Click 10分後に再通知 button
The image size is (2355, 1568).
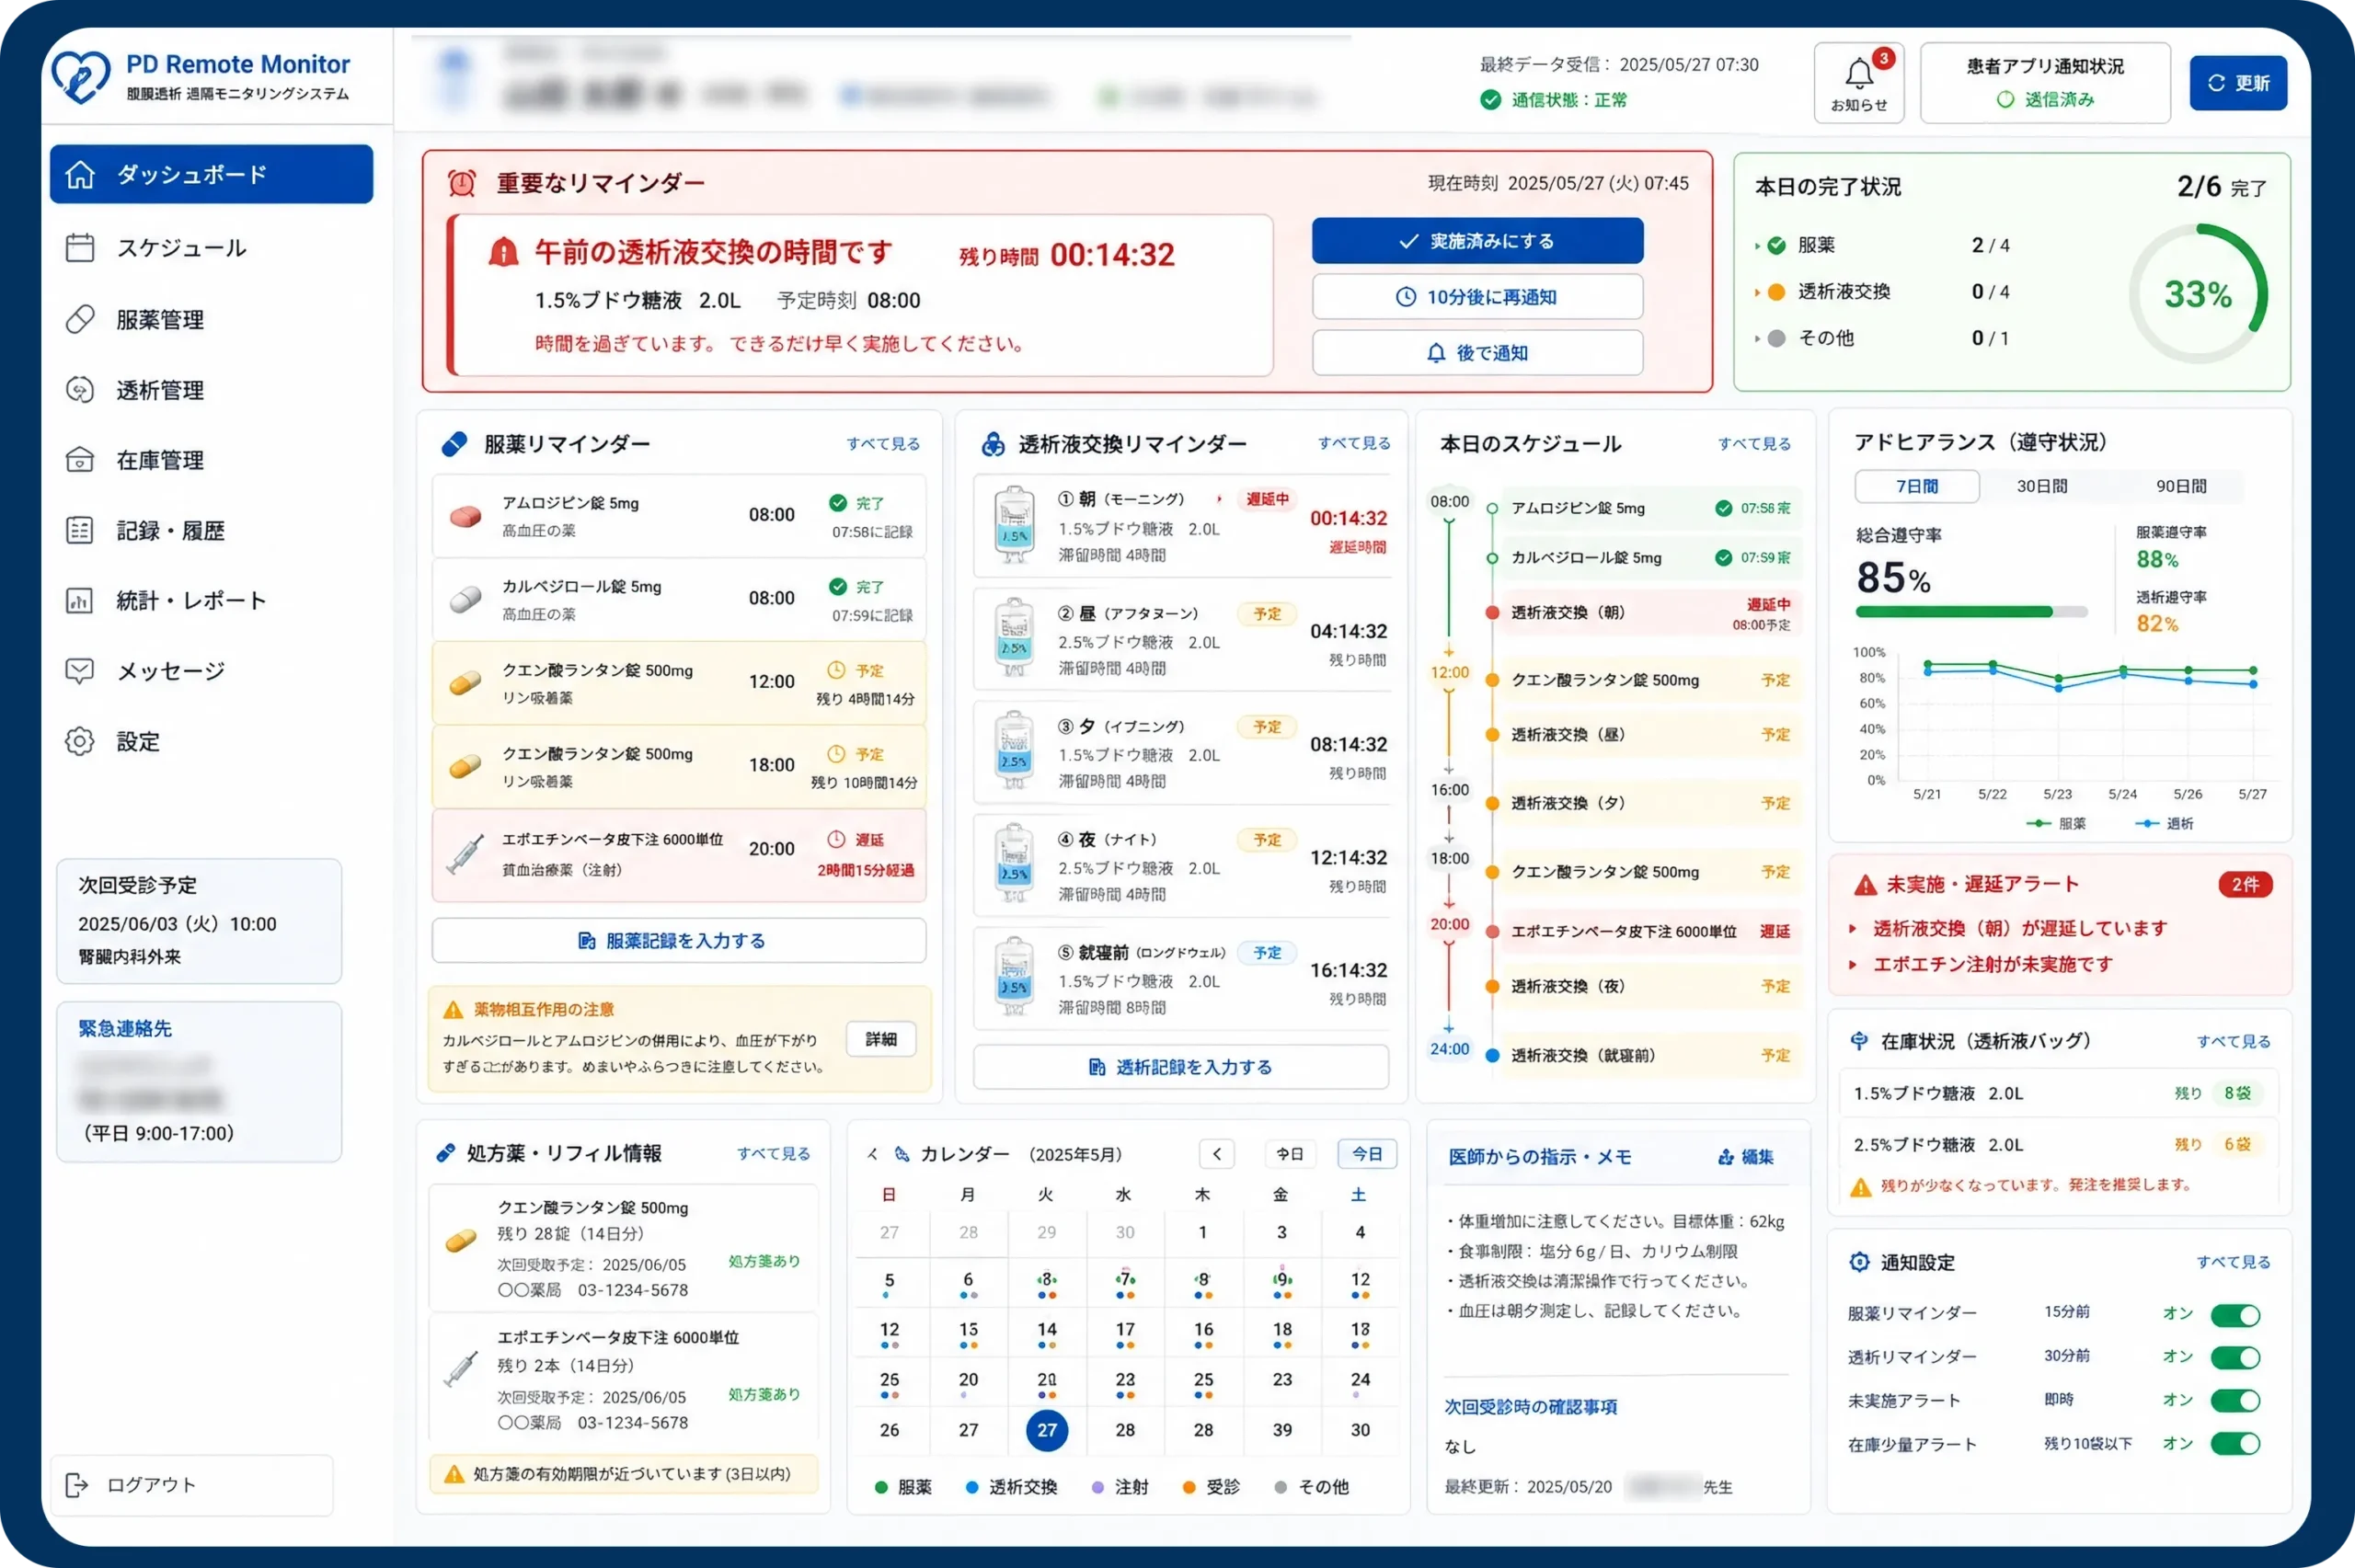pyautogui.click(x=1477, y=297)
